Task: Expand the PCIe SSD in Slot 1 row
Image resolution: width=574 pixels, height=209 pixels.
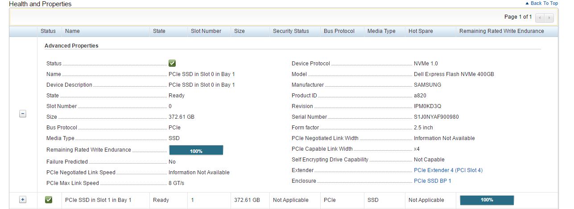Action: [23, 200]
